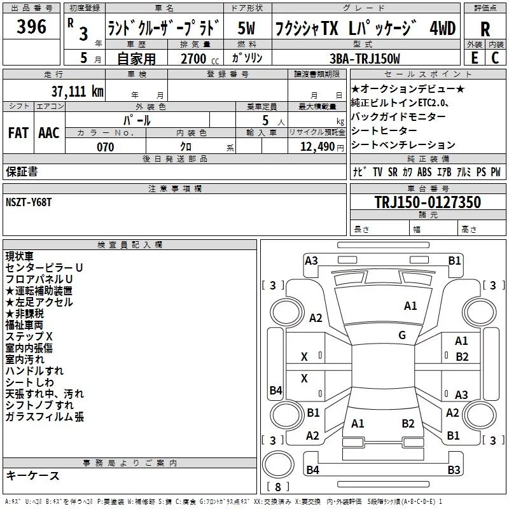Click エアB in genuine equipment
The width and height of the screenshot is (509, 509).
[444, 172]
